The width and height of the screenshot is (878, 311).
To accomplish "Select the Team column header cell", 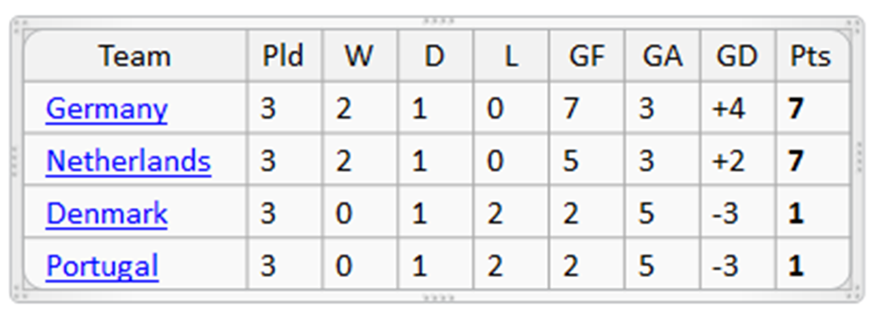I will click(134, 57).
